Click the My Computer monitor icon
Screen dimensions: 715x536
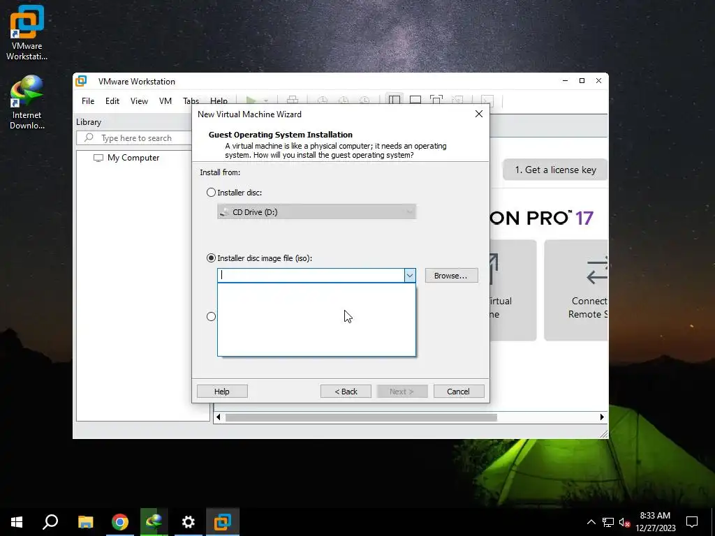[x=98, y=158]
